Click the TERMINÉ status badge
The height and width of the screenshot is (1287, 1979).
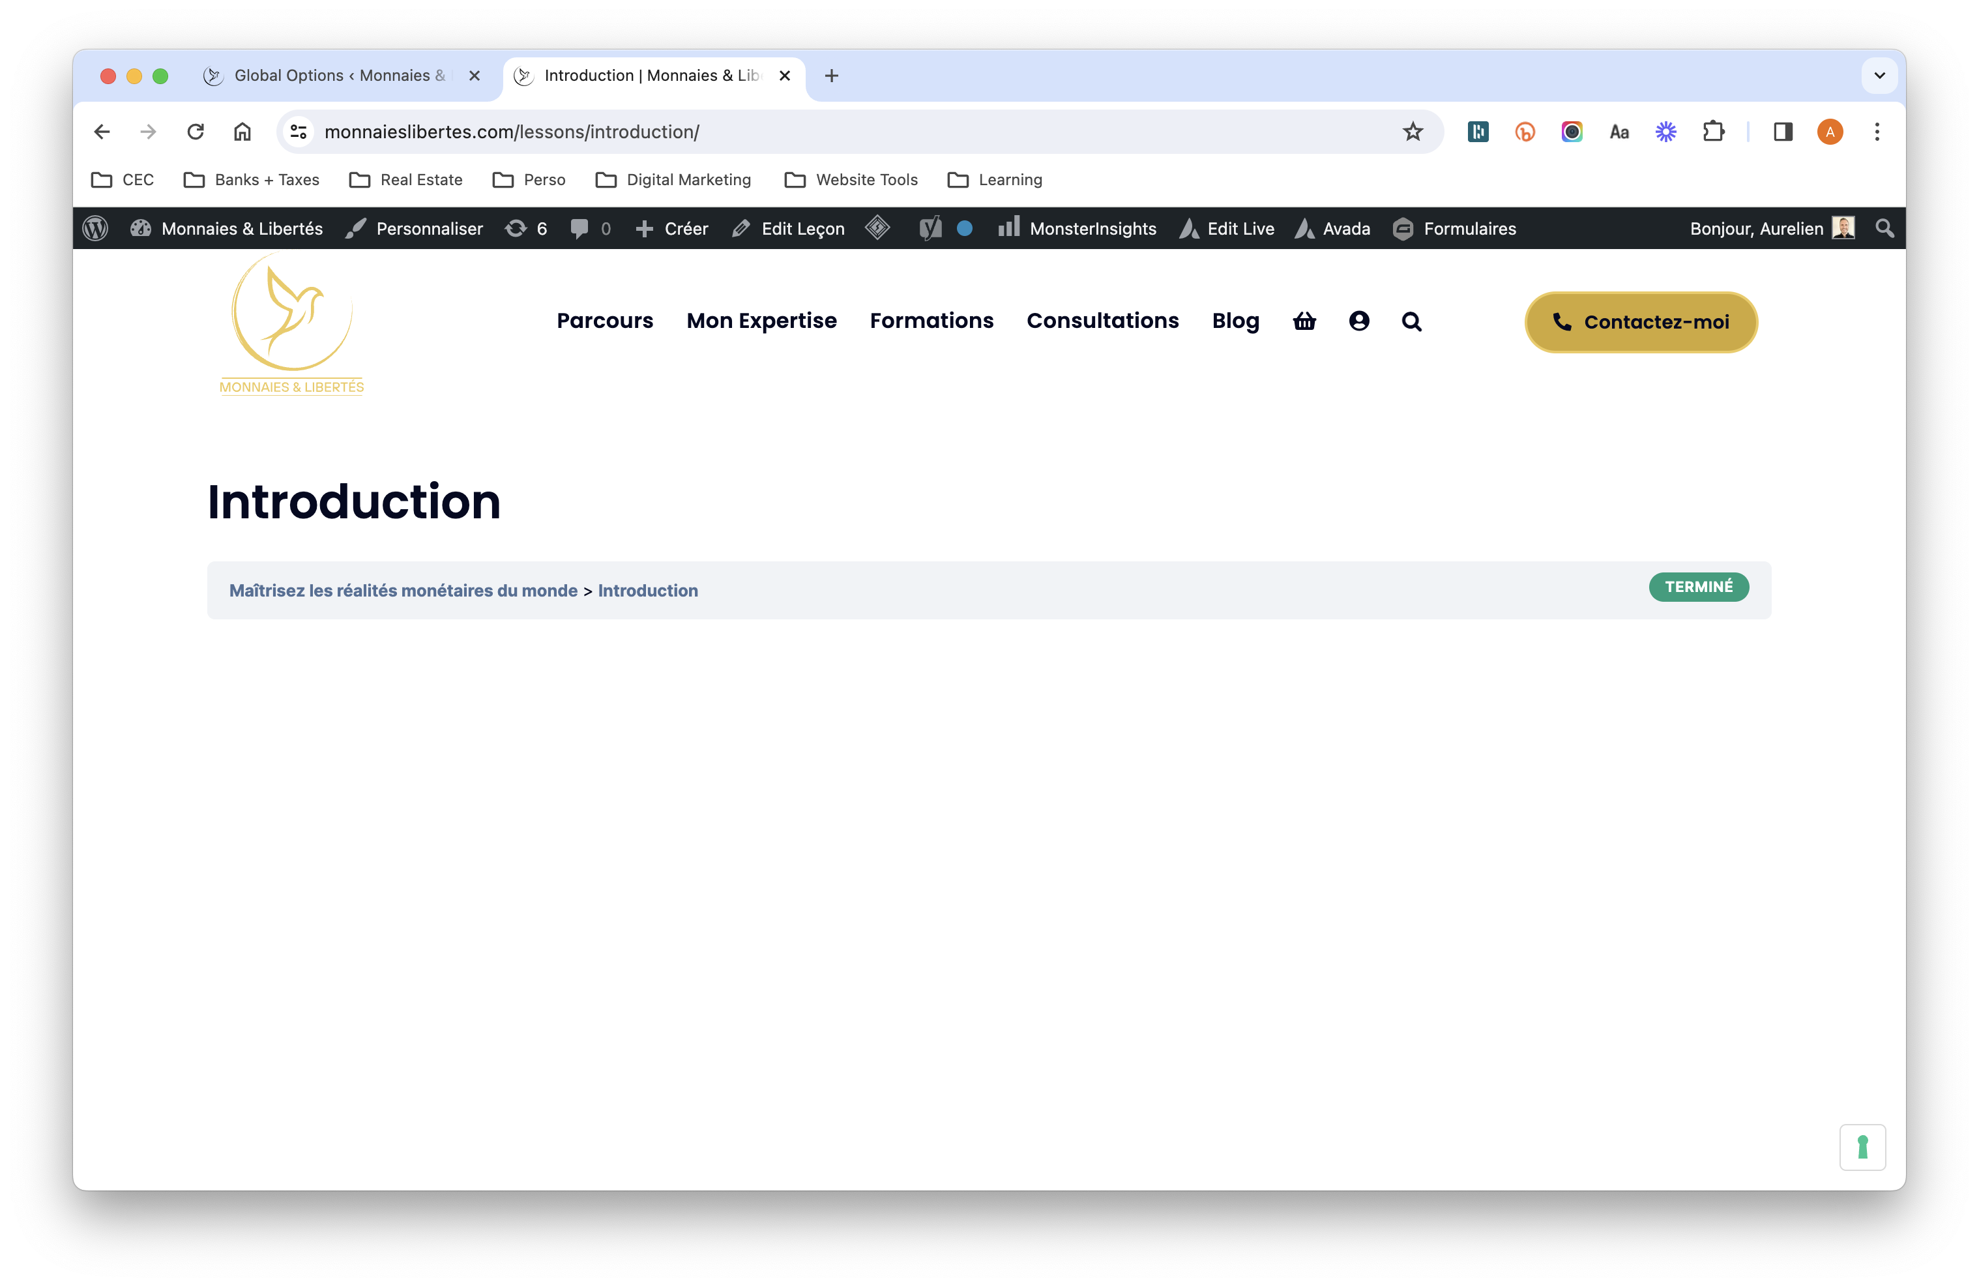pyautogui.click(x=1699, y=587)
